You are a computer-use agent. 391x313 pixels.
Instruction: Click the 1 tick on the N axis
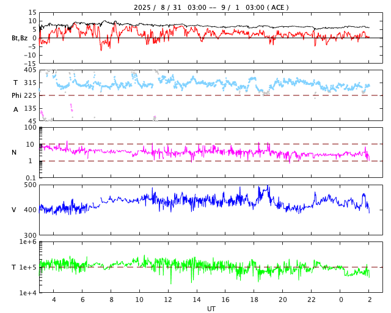click(x=30, y=161)
